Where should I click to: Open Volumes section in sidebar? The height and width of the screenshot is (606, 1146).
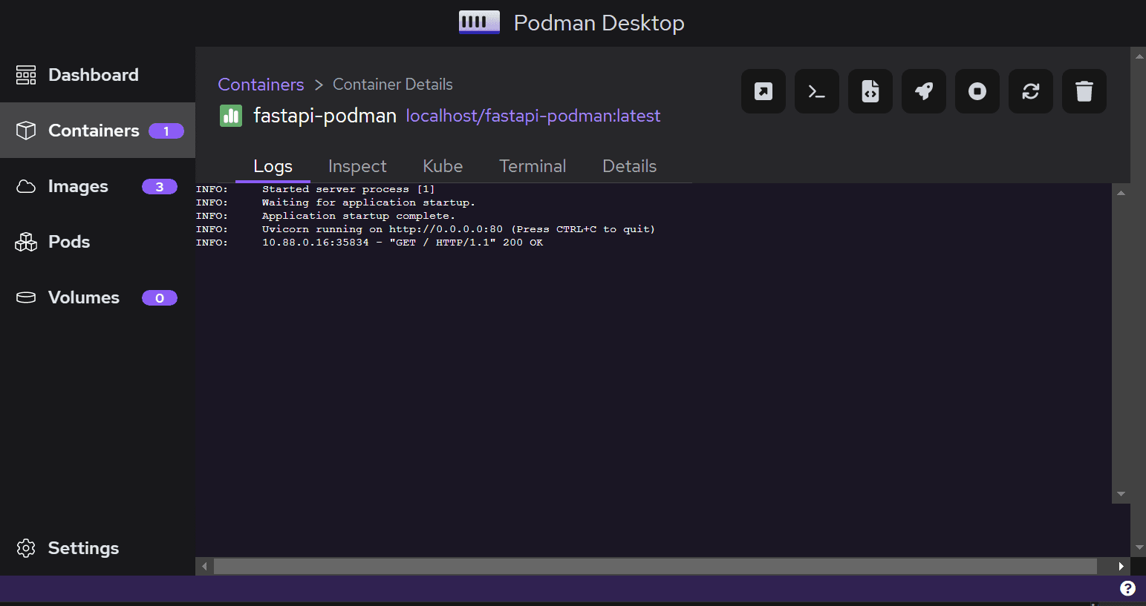pyautogui.click(x=97, y=297)
